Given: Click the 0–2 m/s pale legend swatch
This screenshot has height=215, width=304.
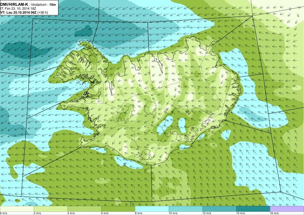Looking at the screenshot, I should (x=17, y=209).
